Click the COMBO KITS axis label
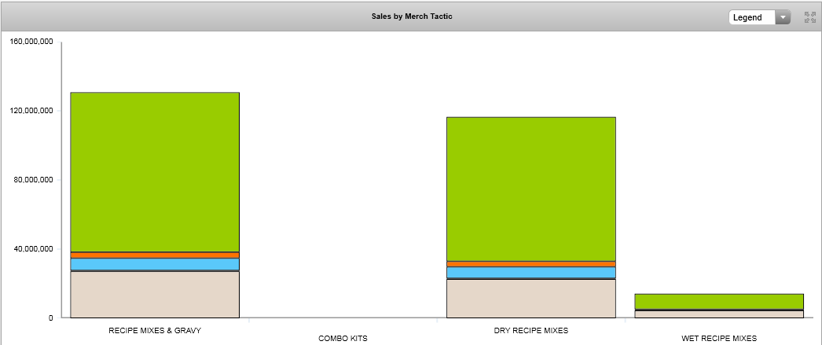This screenshot has width=822, height=345. tap(343, 339)
